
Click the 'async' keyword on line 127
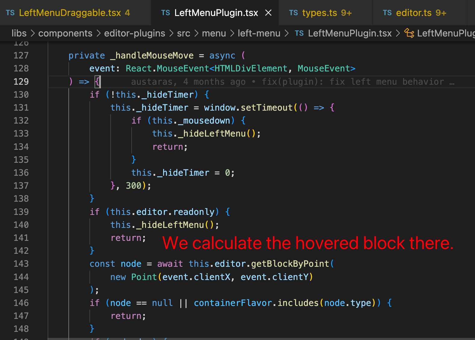(x=222, y=55)
